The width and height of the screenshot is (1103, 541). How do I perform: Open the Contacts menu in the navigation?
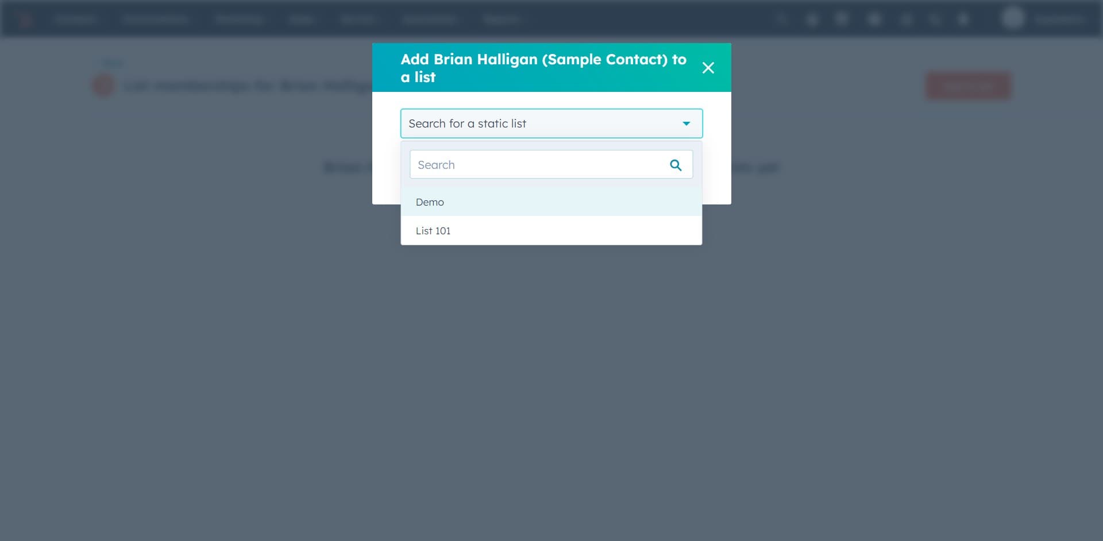(75, 19)
